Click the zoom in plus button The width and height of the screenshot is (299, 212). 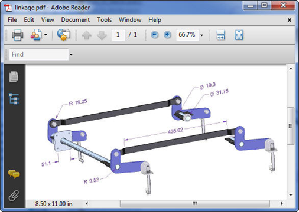point(167,35)
